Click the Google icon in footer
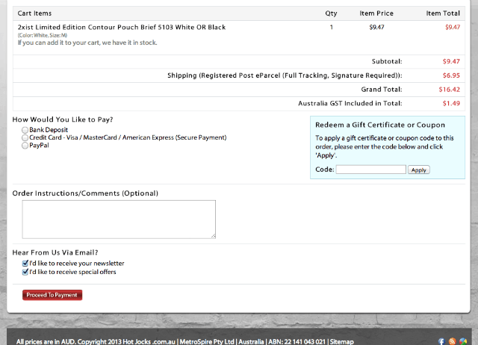 pyautogui.click(x=462, y=341)
